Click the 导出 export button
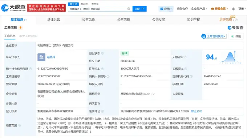 [x=236, y=36]
